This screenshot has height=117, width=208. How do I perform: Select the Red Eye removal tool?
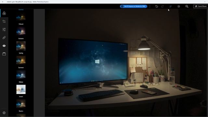click(4, 46)
